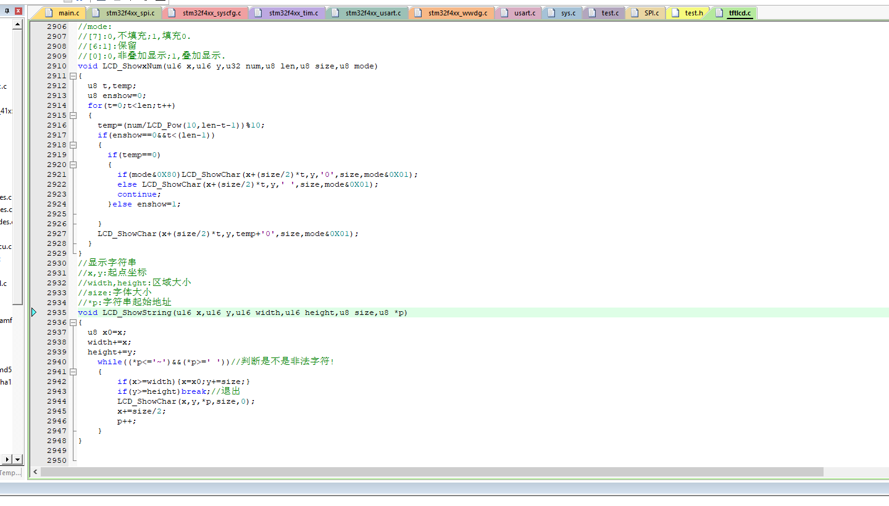This screenshot has width=889, height=506.
Task: Click the "if(temp==0)" line
Action: point(134,155)
